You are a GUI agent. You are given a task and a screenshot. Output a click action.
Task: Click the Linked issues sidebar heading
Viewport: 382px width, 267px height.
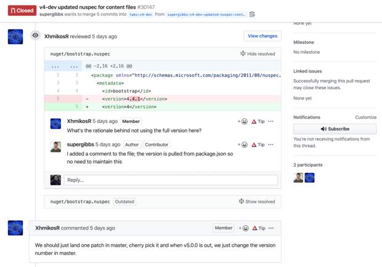[307, 71]
